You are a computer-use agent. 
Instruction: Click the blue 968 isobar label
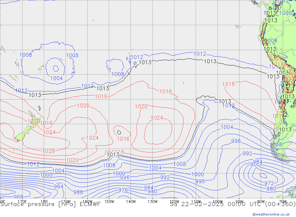click(18, 197)
